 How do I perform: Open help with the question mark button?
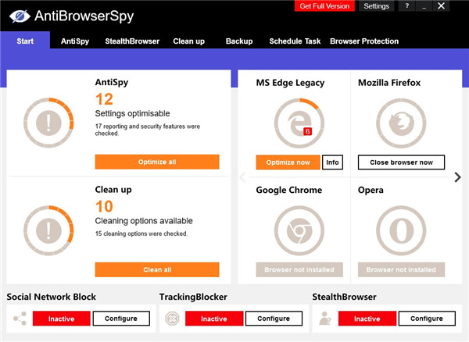[x=406, y=6]
